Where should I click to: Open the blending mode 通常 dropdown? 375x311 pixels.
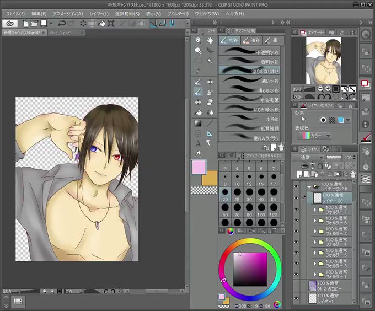click(x=308, y=158)
